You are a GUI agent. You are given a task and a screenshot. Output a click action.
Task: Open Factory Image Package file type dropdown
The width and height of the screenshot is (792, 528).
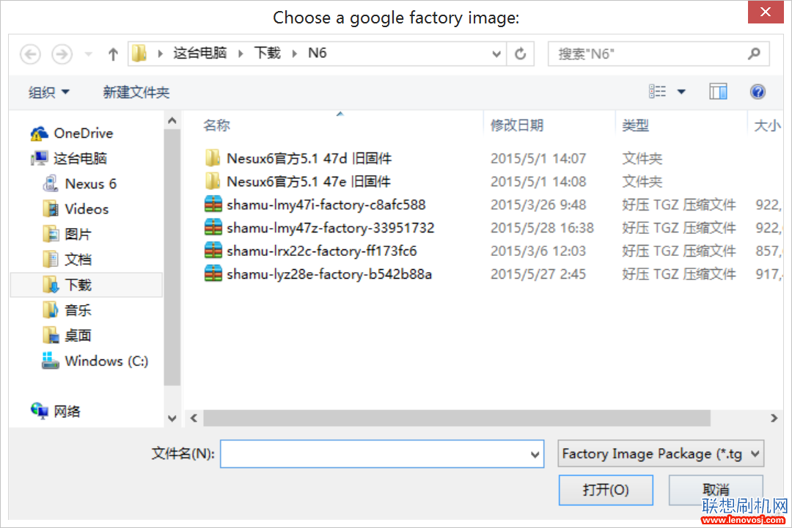point(661,454)
